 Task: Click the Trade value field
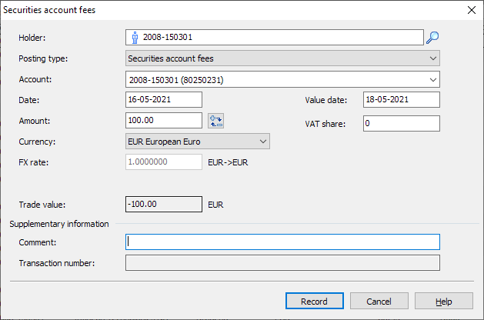click(163, 205)
